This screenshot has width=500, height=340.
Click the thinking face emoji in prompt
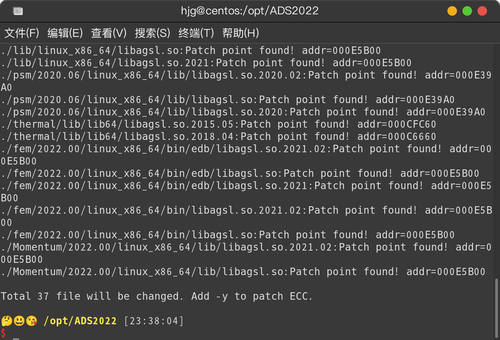[7, 321]
